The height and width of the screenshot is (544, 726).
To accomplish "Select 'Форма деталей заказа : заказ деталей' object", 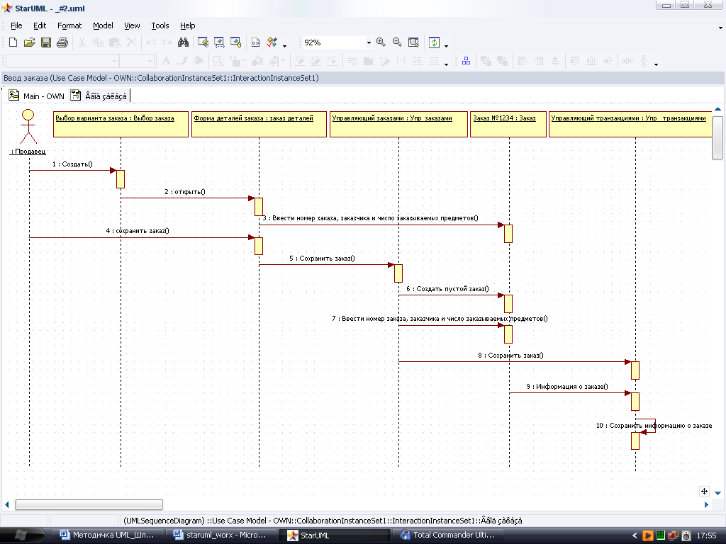I will (259, 124).
